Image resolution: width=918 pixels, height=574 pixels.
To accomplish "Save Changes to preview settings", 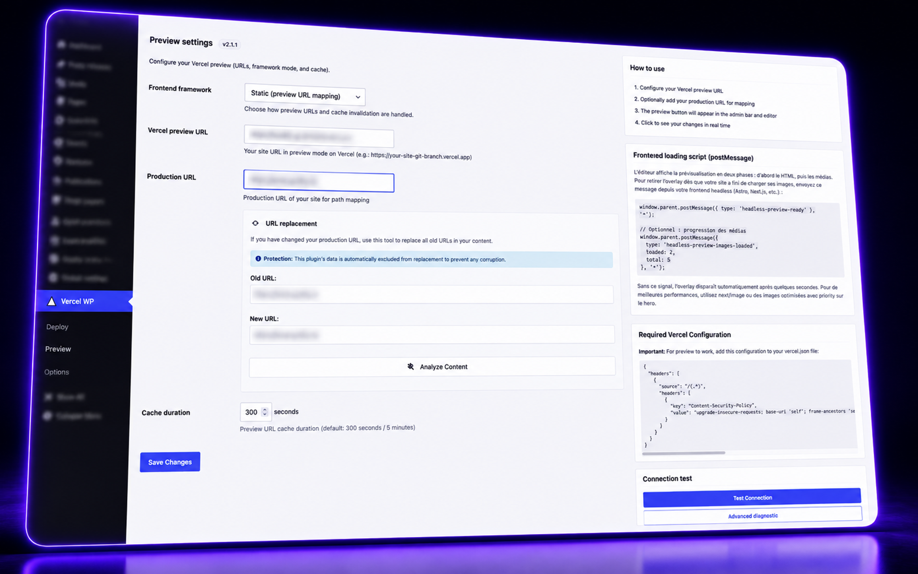I will click(170, 462).
